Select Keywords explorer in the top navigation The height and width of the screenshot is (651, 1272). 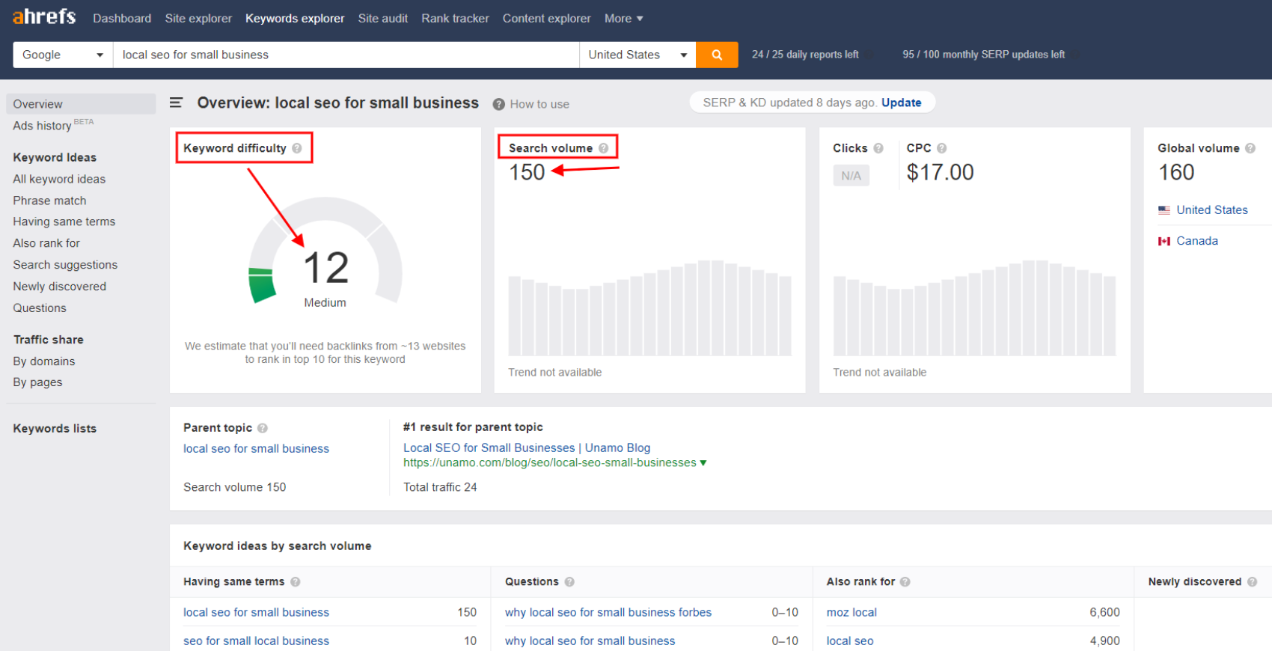(295, 18)
